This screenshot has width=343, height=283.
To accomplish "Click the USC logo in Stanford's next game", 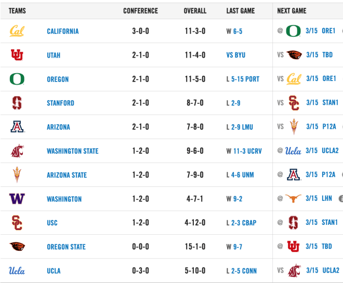I will [294, 103].
